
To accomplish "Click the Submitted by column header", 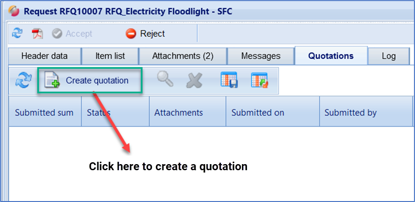I will tap(350, 113).
